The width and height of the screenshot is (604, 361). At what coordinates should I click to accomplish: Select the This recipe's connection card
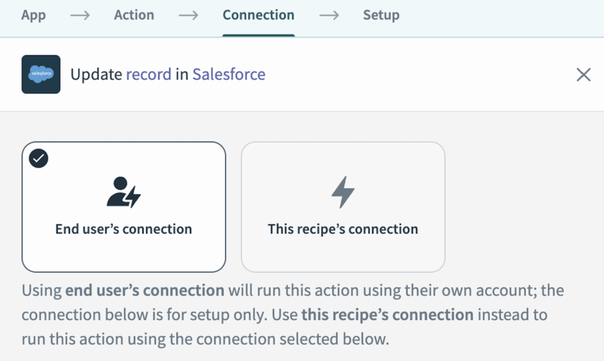[343, 207]
